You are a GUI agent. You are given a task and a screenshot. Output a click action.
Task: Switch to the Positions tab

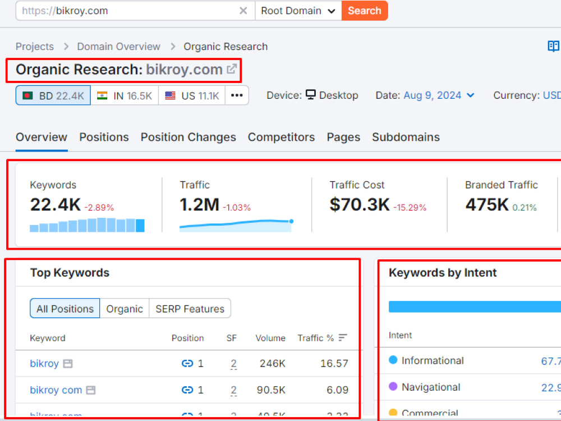[104, 137]
